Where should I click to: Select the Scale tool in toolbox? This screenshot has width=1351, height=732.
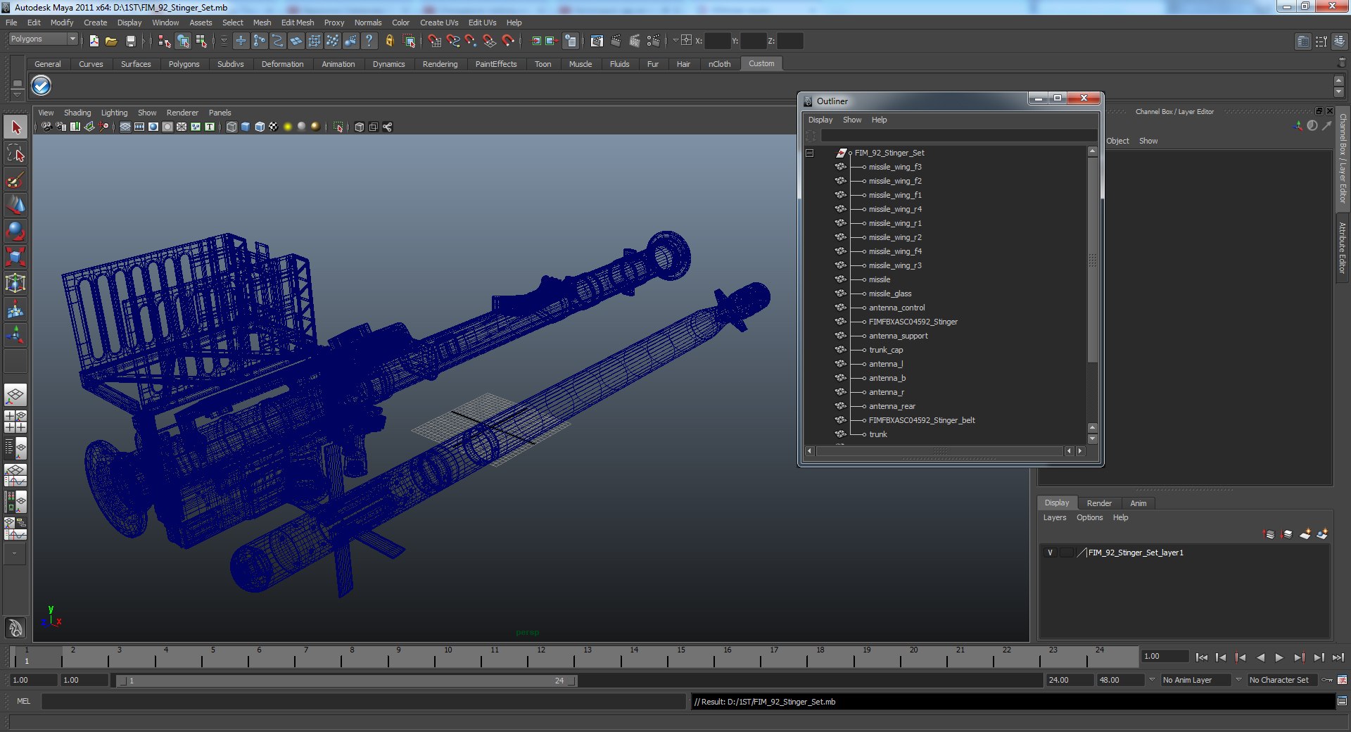[x=15, y=257]
